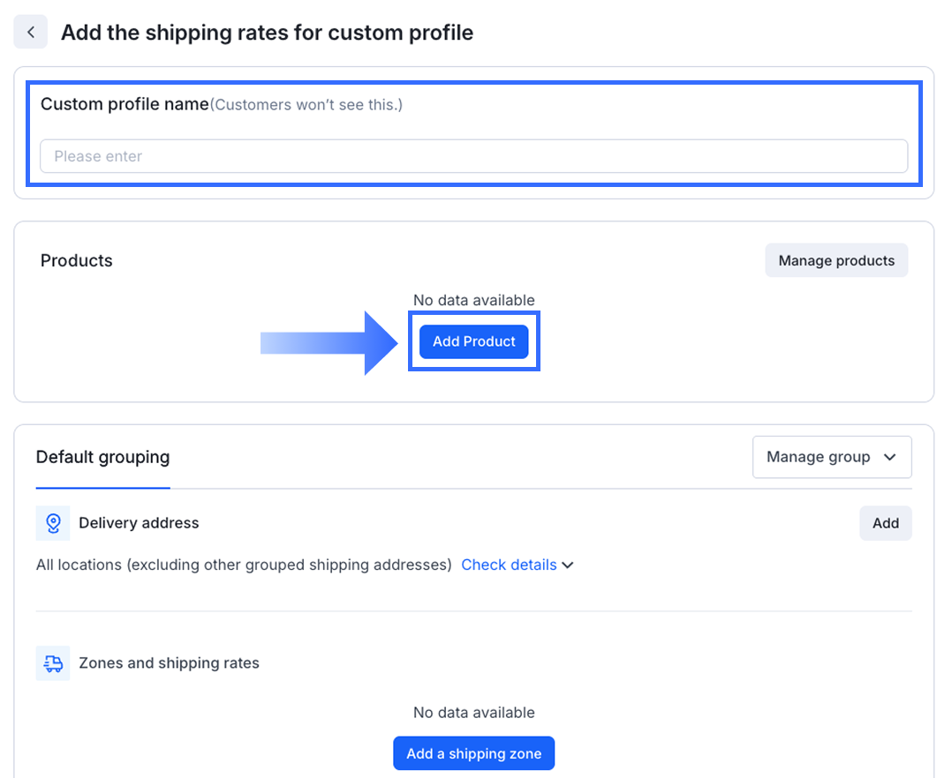Viewport: 952px width, 778px height.
Task: Click the shipping truck icon
Action: tap(53, 663)
